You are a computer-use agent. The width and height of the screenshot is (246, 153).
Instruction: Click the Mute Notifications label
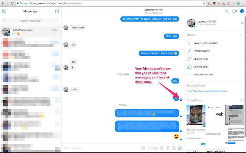click(203, 75)
